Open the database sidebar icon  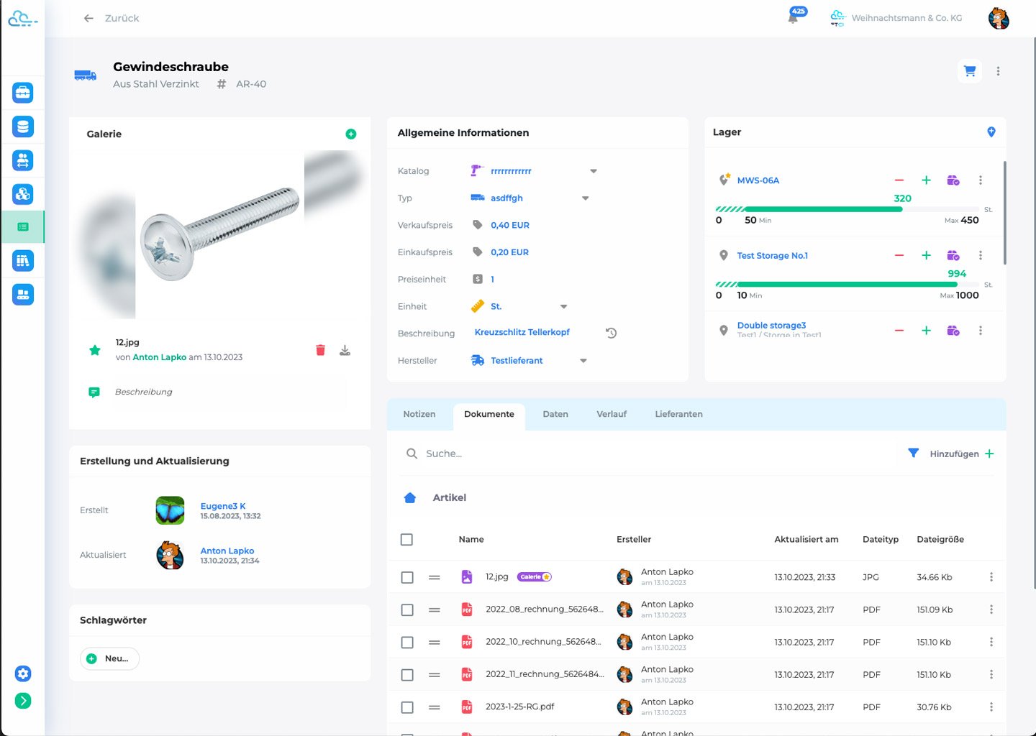[23, 126]
